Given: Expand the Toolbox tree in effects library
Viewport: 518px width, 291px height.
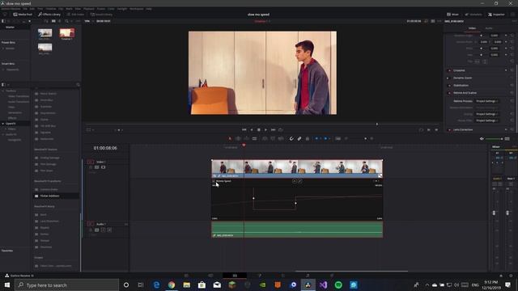Looking at the screenshot, I should coord(3,91).
